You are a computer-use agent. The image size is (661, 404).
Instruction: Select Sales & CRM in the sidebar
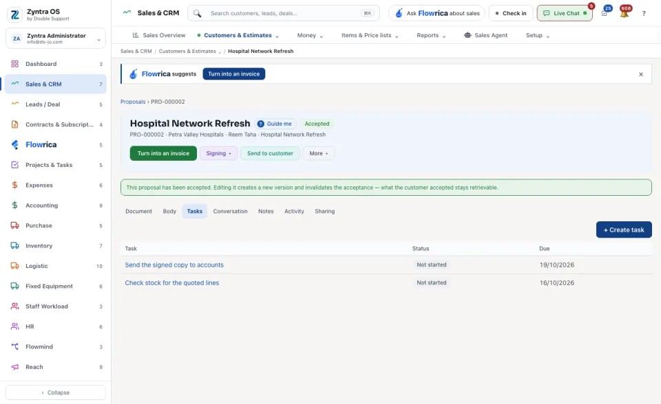pos(56,84)
